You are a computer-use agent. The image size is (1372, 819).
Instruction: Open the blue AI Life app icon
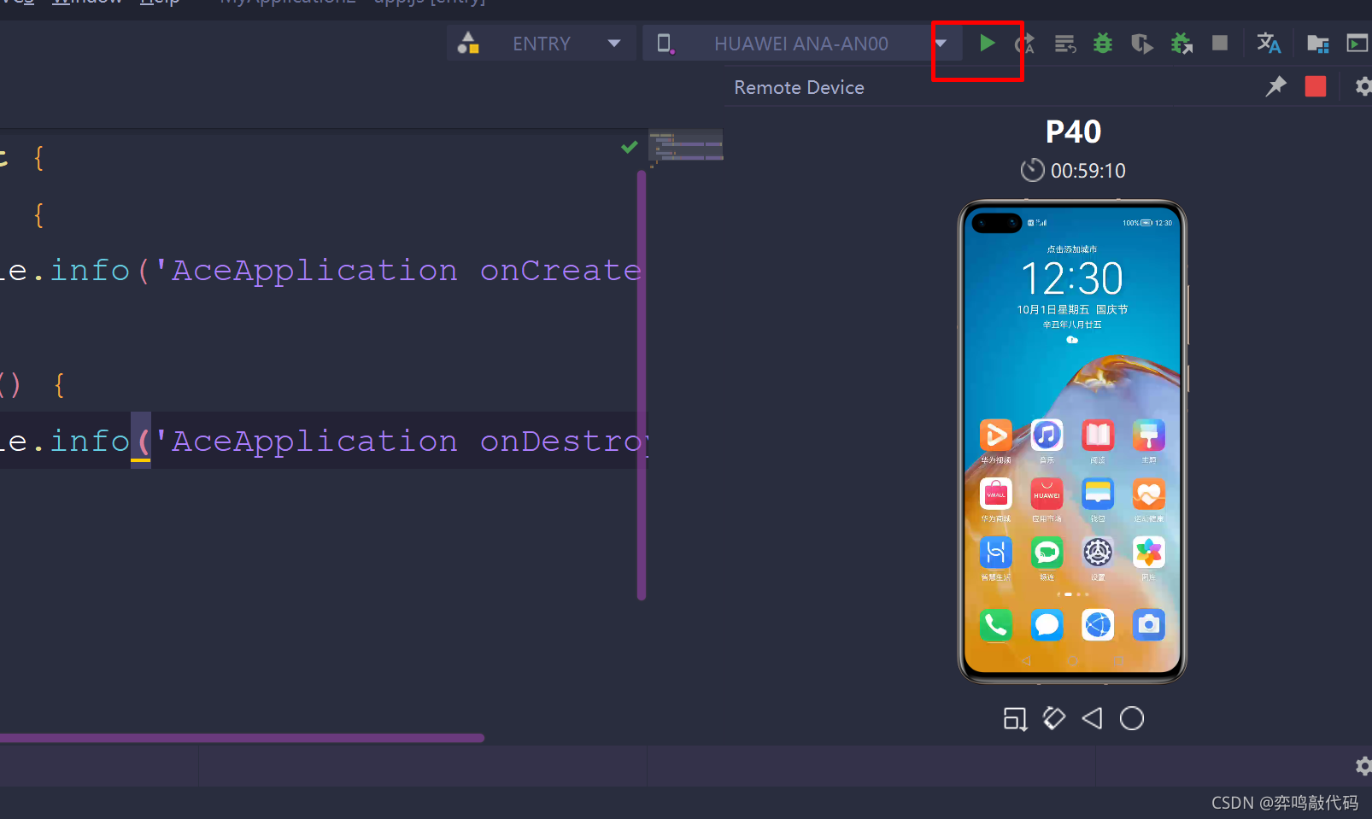(996, 553)
